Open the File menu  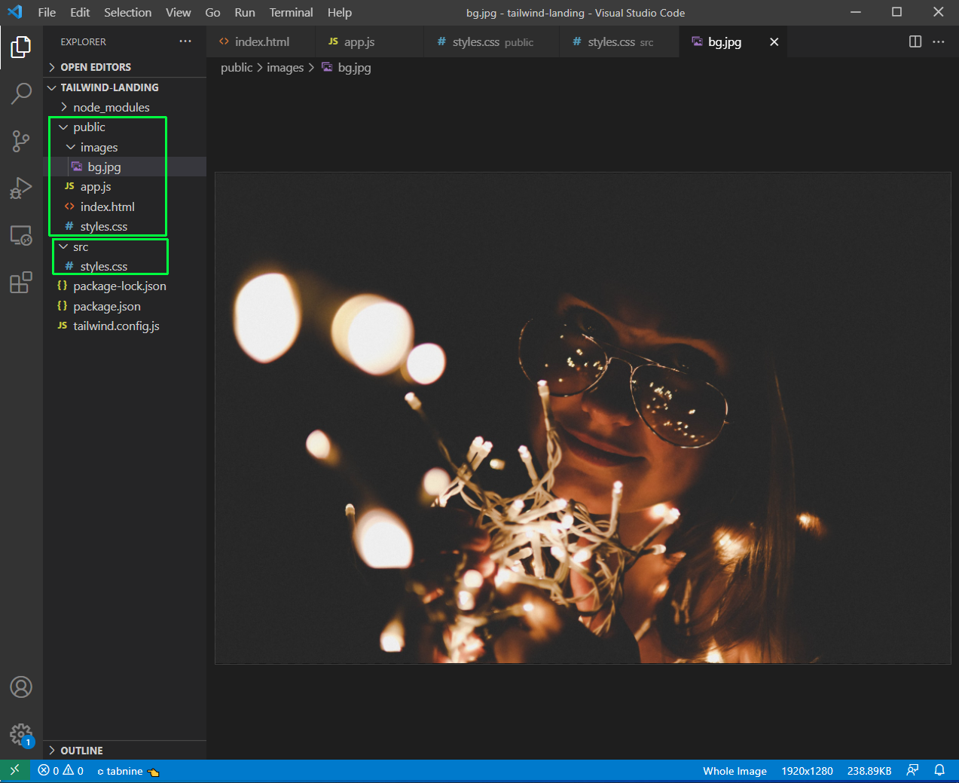[x=47, y=12]
